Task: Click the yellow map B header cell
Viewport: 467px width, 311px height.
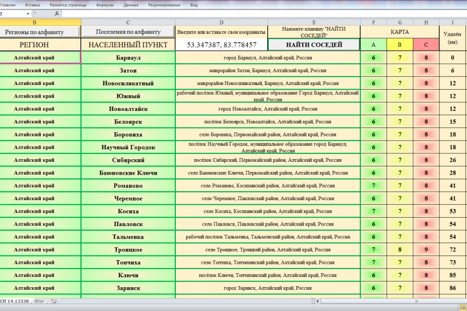Action: pos(400,45)
